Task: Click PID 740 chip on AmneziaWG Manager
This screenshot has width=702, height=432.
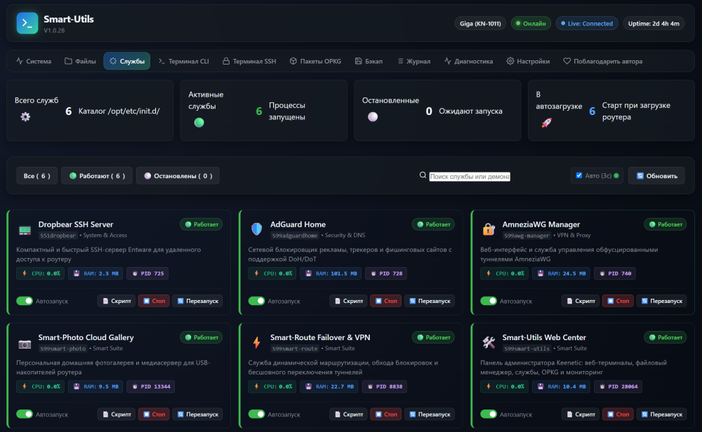Action: click(x=615, y=274)
